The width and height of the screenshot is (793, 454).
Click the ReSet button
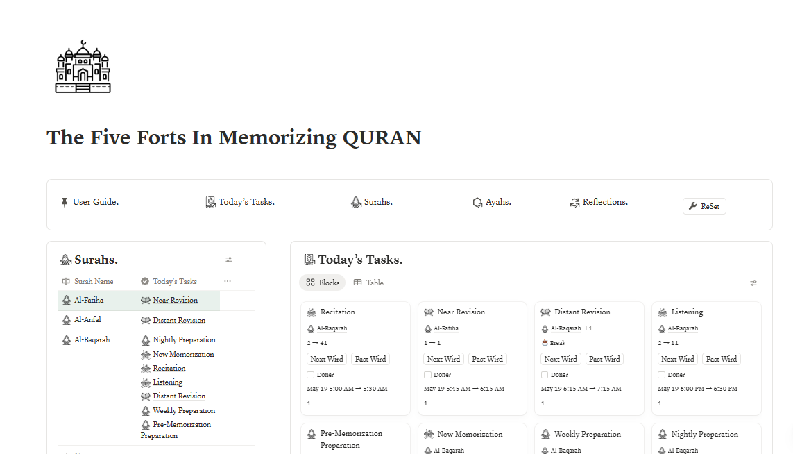[x=704, y=206]
